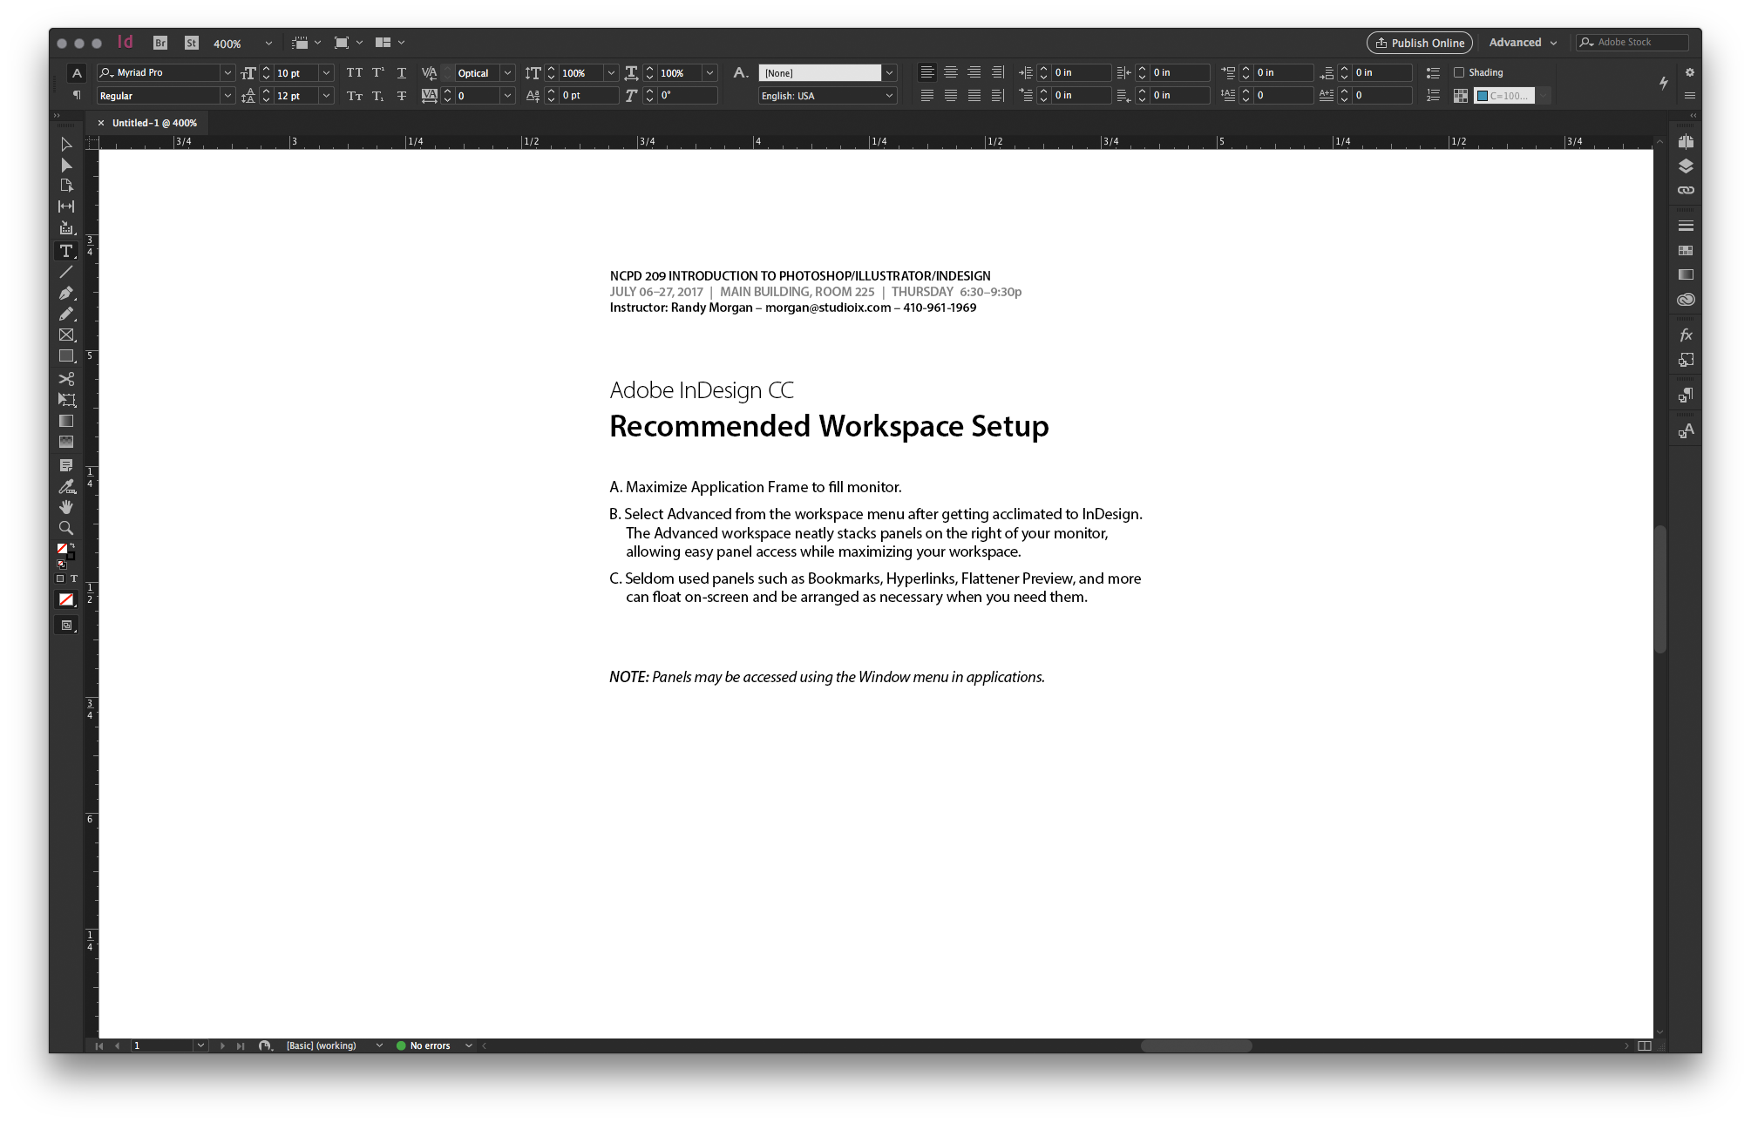1751x1123 pixels.
Task: Toggle Bulleted List formatting
Action: tap(1433, 72)
